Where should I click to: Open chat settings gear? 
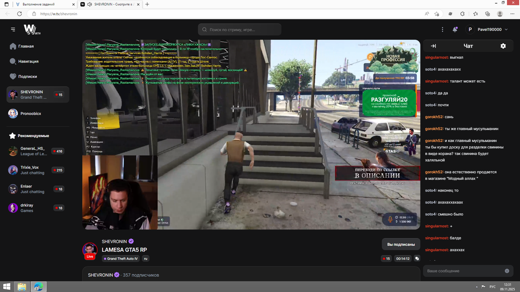pos(503,46)
